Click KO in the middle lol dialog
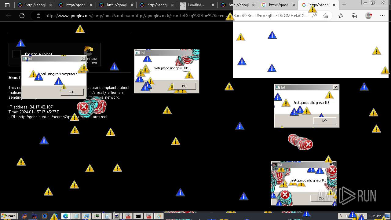The width and height of the screenshot is (391, 220). pyautogui.click(x=184, y=86)
